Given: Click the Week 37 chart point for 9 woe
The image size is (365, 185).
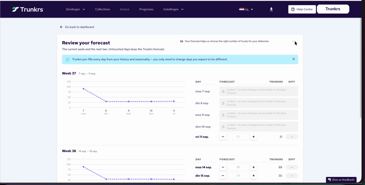Looking at the screenshot, I should pyautogui.click(x=129, y=101).
